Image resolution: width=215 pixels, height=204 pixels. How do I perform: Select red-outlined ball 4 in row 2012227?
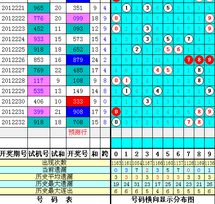158,70
